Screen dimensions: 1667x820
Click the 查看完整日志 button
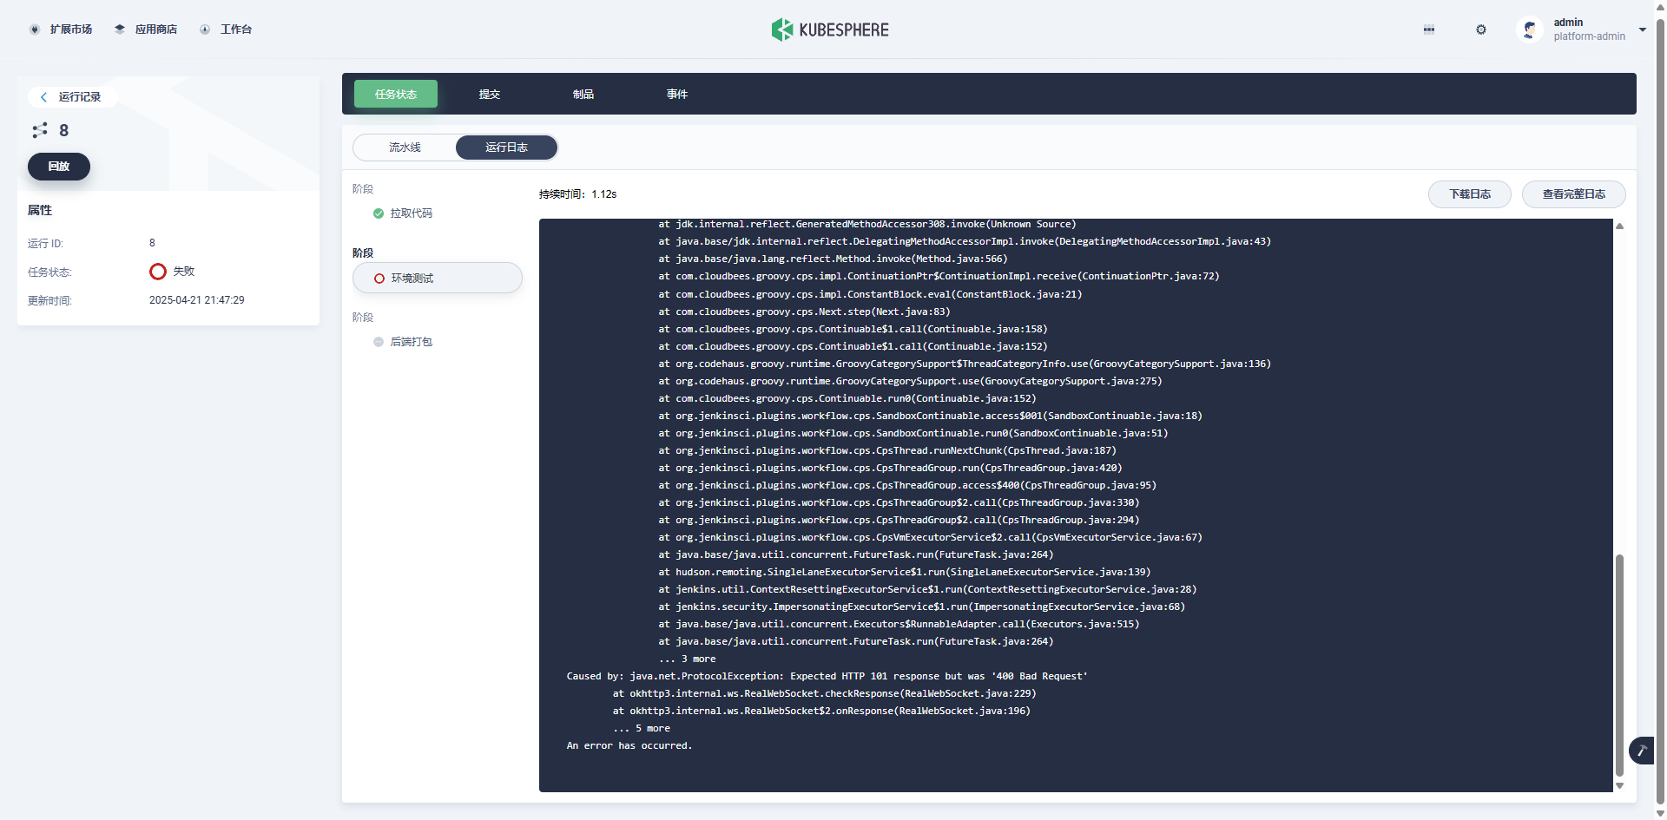tap(1574, 194)
